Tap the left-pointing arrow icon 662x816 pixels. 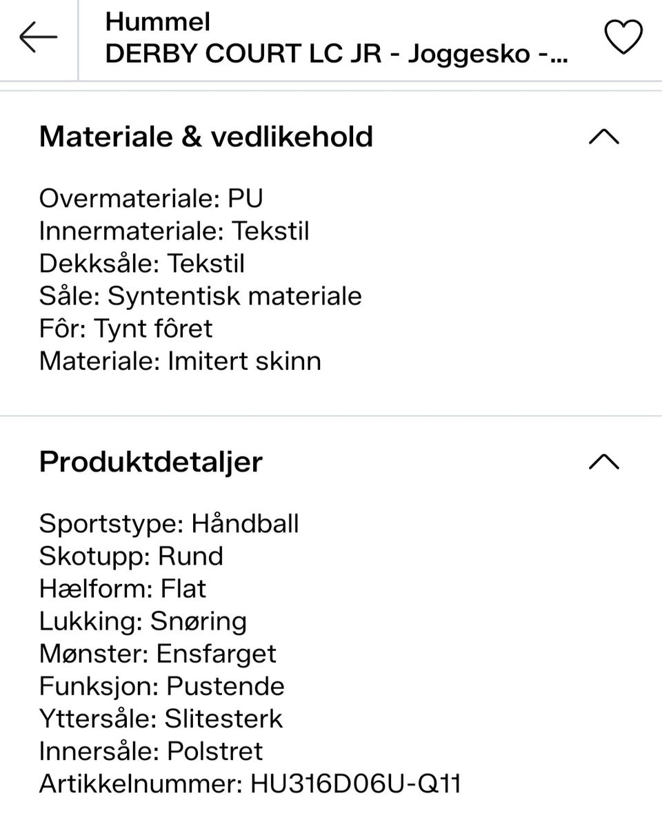39,38
